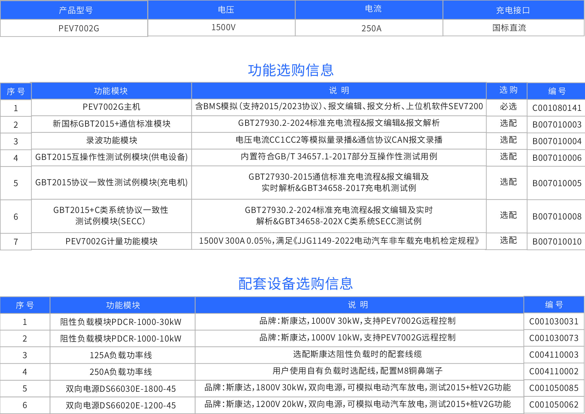Viewport: 585px width, 414px height.
Task: Click the 录波功能模块 cell
Action: pos(111,140)
